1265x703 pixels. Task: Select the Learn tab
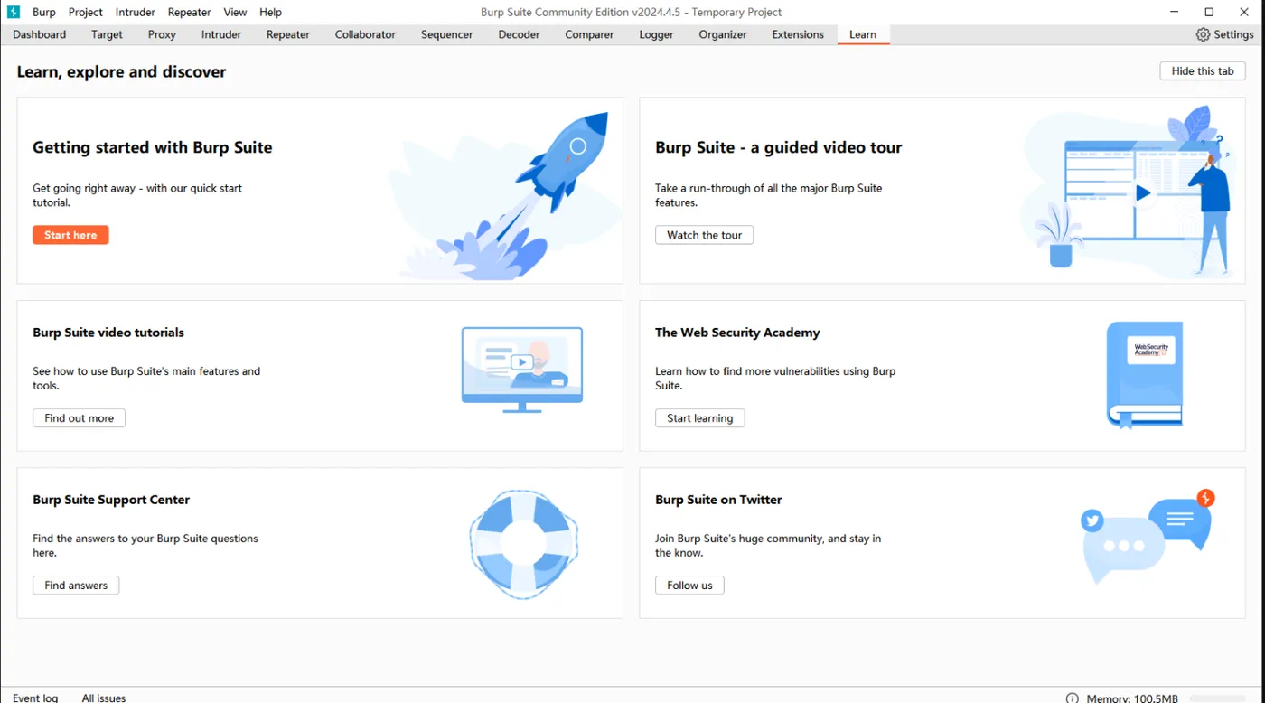point(863,34)
